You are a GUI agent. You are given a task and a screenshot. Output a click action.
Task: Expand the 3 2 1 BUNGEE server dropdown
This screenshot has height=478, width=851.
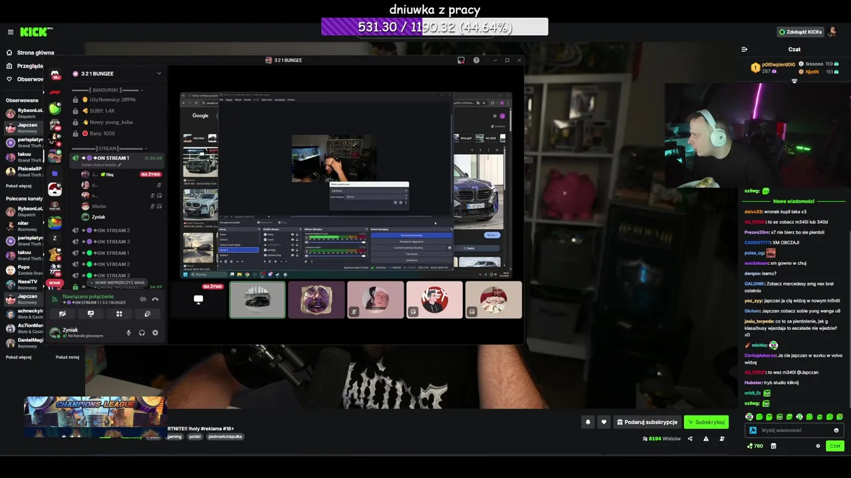[159, 74]
